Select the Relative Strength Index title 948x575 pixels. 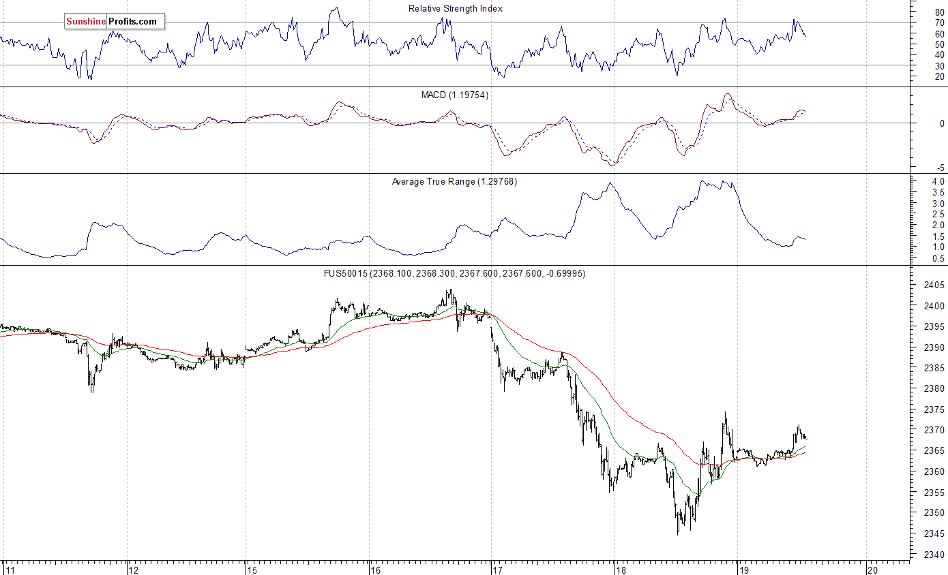pyautogui.click(x=456, y=8)
